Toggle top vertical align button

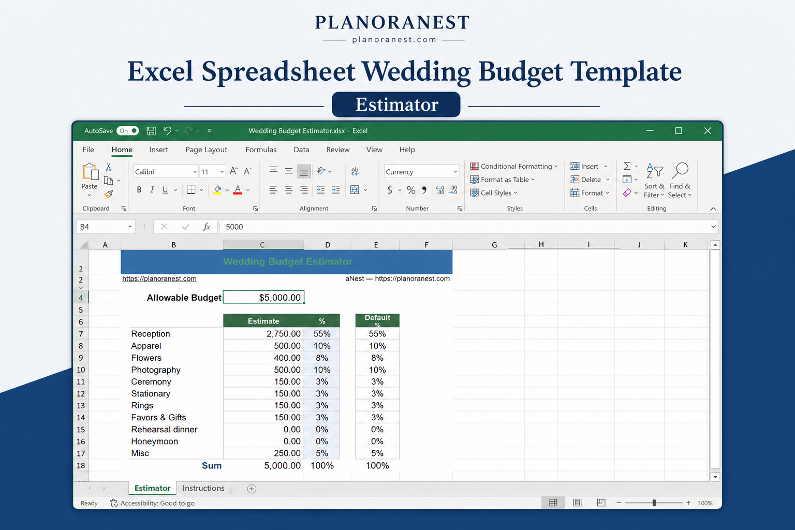[273, 170]
